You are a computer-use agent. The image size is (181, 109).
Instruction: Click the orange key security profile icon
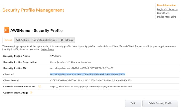click(7, 30)
